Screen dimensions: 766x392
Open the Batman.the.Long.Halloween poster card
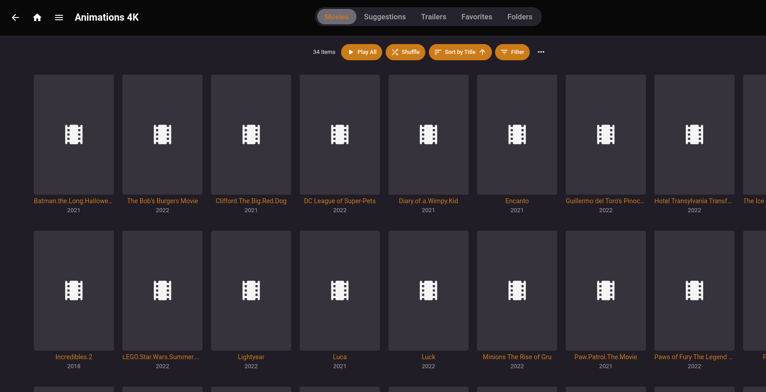tap(74, 134)
